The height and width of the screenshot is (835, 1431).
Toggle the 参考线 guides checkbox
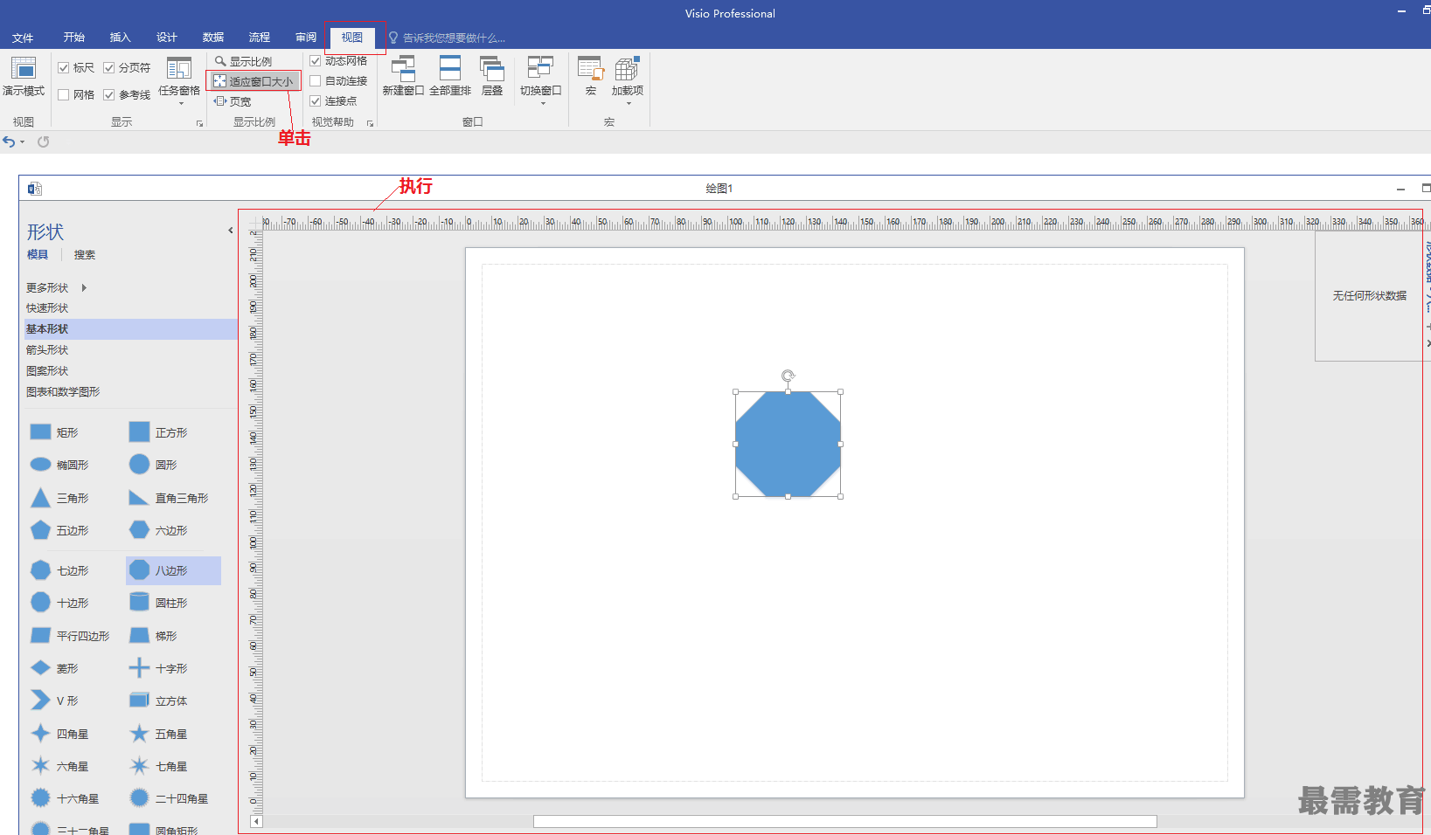108,94
